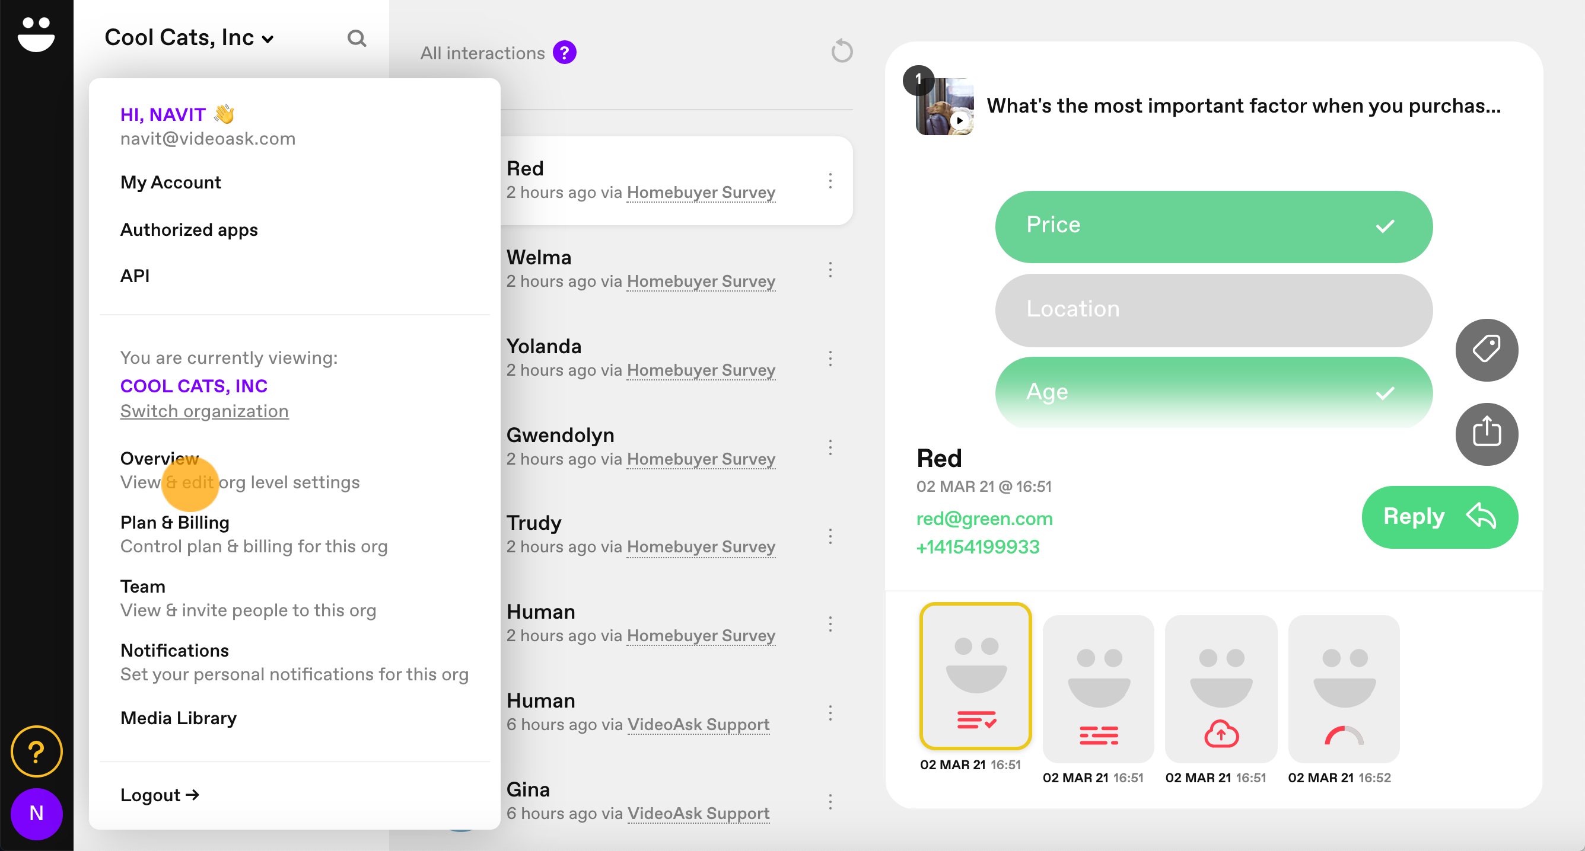Screen dimensions: 1585x851
Task: Click the +14154199933 phone link
Action: pyautogui.click(x=978, y=547)
